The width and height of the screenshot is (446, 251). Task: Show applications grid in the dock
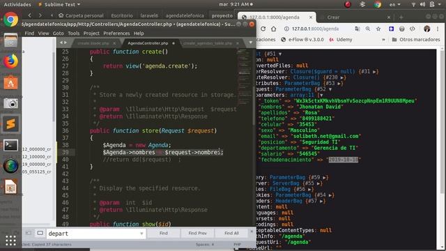(x=11, y=241)
